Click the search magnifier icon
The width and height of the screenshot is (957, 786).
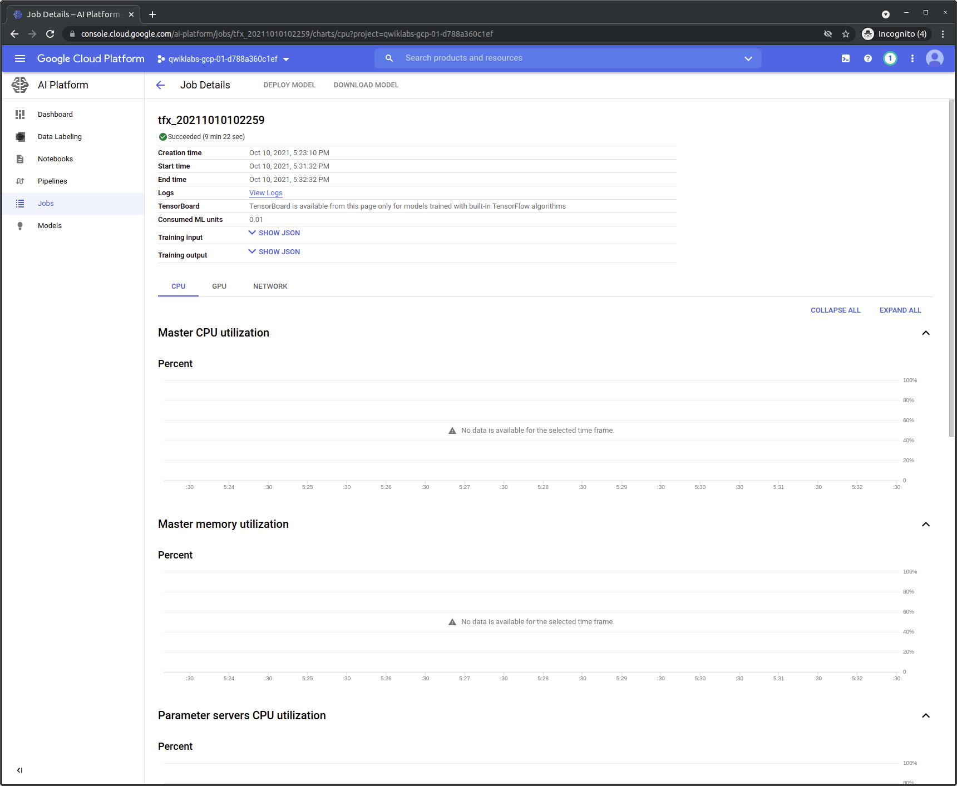click(389, 58)
